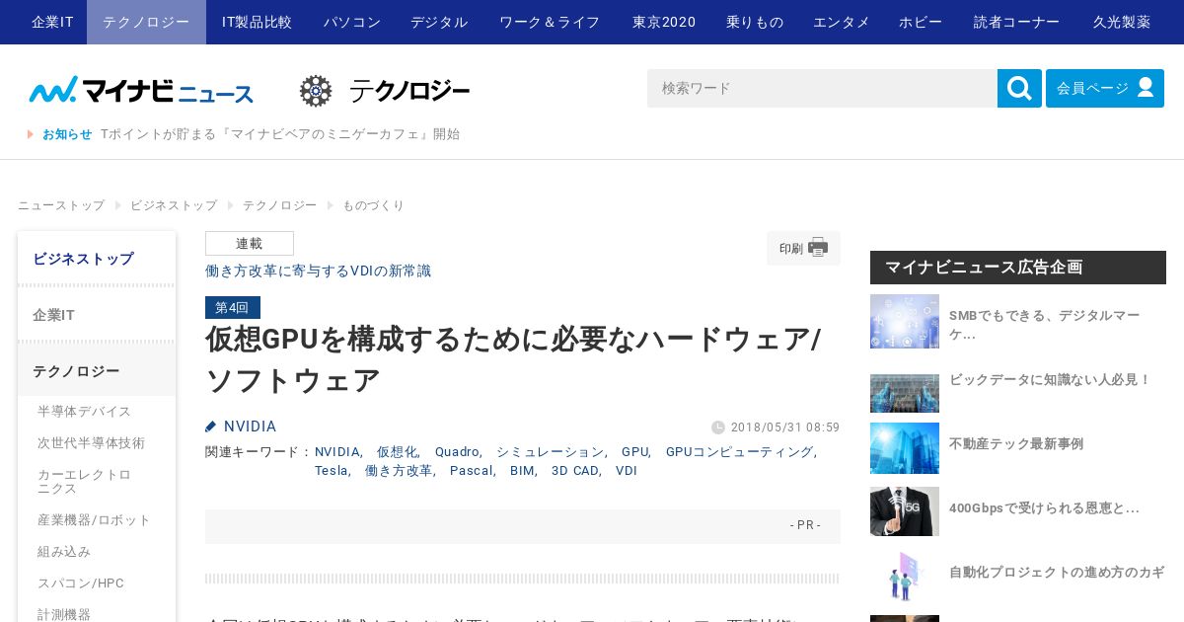Open パソコン in top navigation
This screenshot has width=1184, height=622.
coord(352,22)
